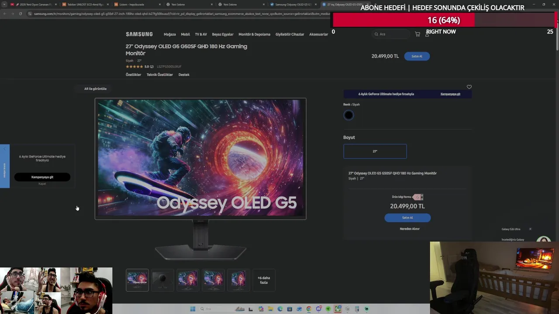559x314 pixels.
Task: Click the user account icon in Samsung header
Action: 427,34
